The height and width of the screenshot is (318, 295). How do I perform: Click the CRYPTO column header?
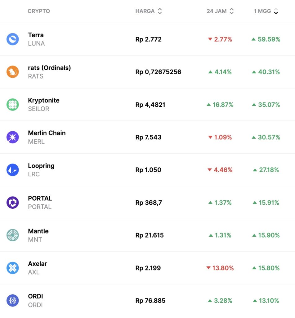(x=39, y=11)
